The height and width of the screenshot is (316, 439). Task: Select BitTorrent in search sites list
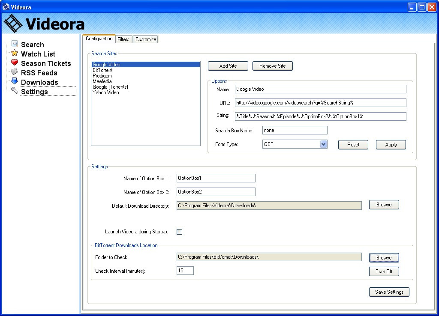pyautogui.click(x=146, y=70)
